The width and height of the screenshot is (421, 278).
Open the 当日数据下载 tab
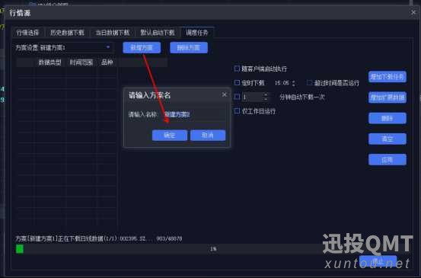(112, 33)
